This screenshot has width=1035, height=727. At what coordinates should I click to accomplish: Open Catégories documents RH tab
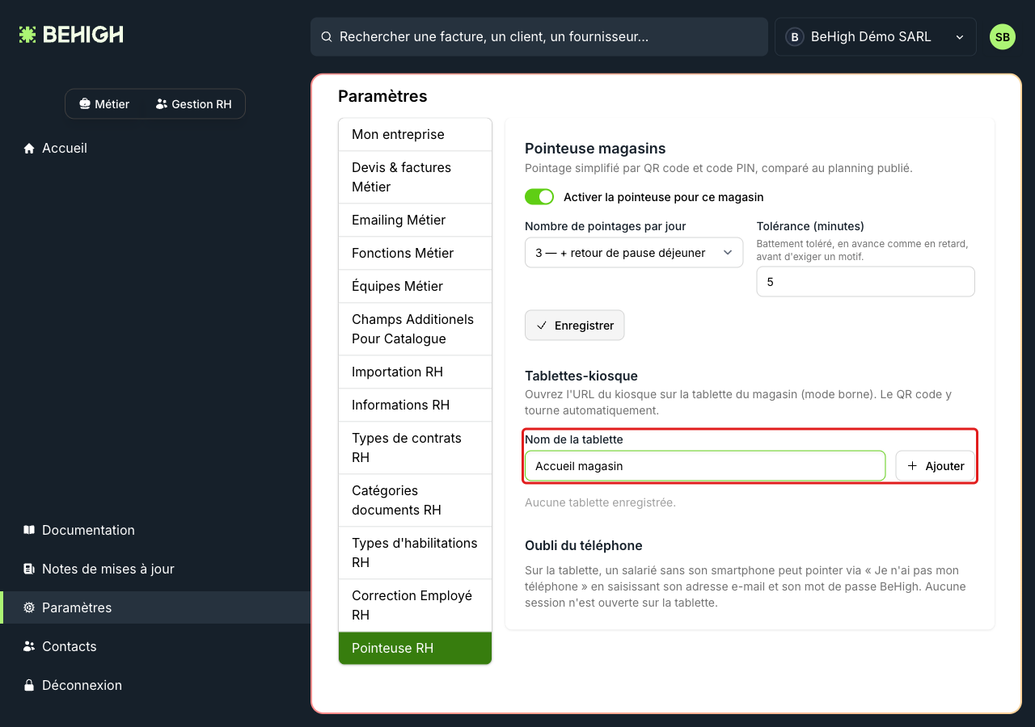[415, 500]
